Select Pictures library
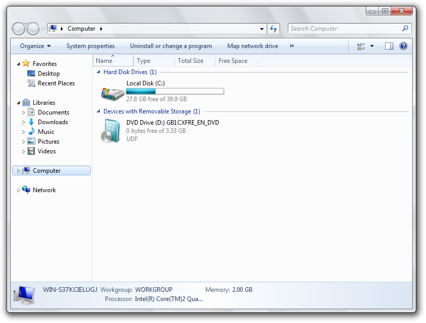The height and width of the screenshot is (323, 426). pyautogui.click(x=48, y=142)
